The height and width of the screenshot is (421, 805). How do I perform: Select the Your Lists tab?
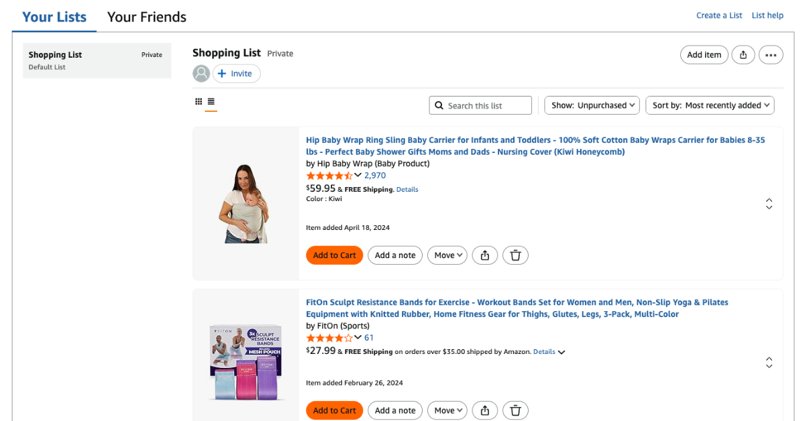coord(54,17)
